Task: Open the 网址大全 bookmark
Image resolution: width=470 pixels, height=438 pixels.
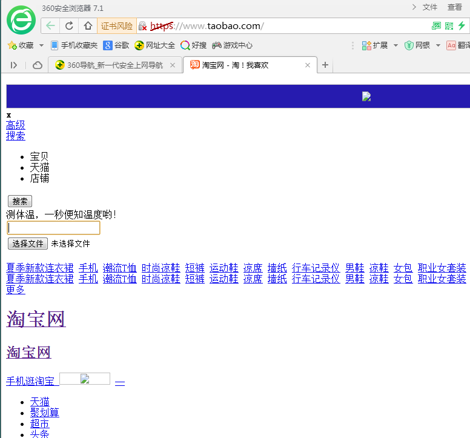Action: tap(154, 45)
